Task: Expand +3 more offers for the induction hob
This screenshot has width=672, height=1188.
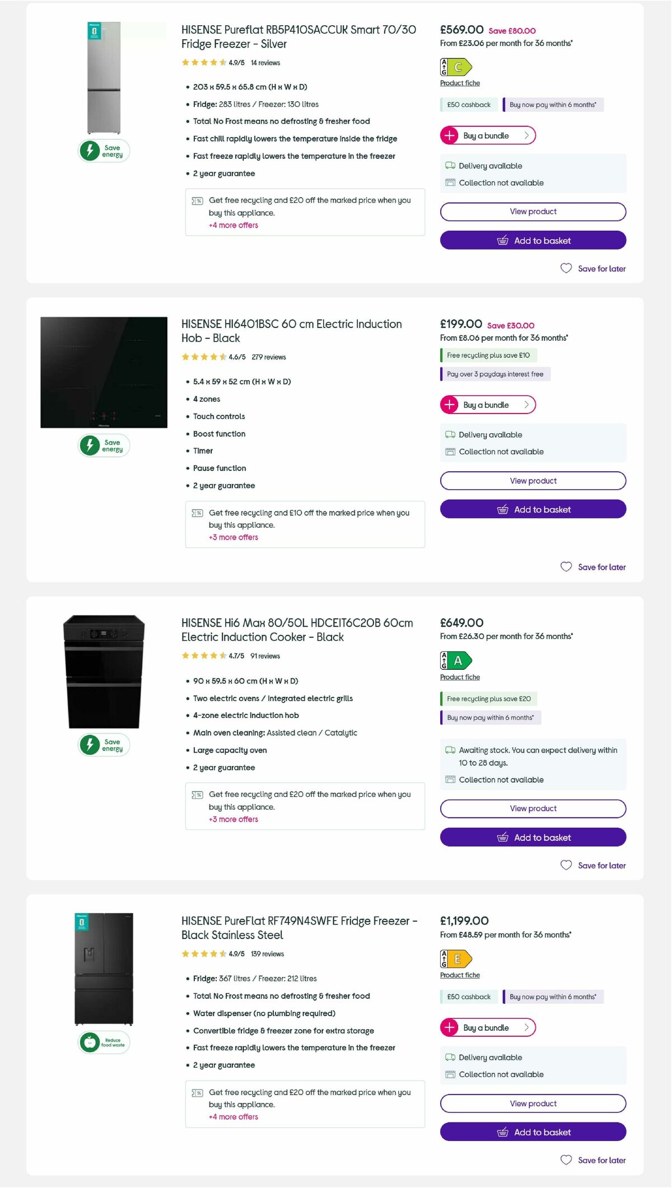Action: pos(233,537)
